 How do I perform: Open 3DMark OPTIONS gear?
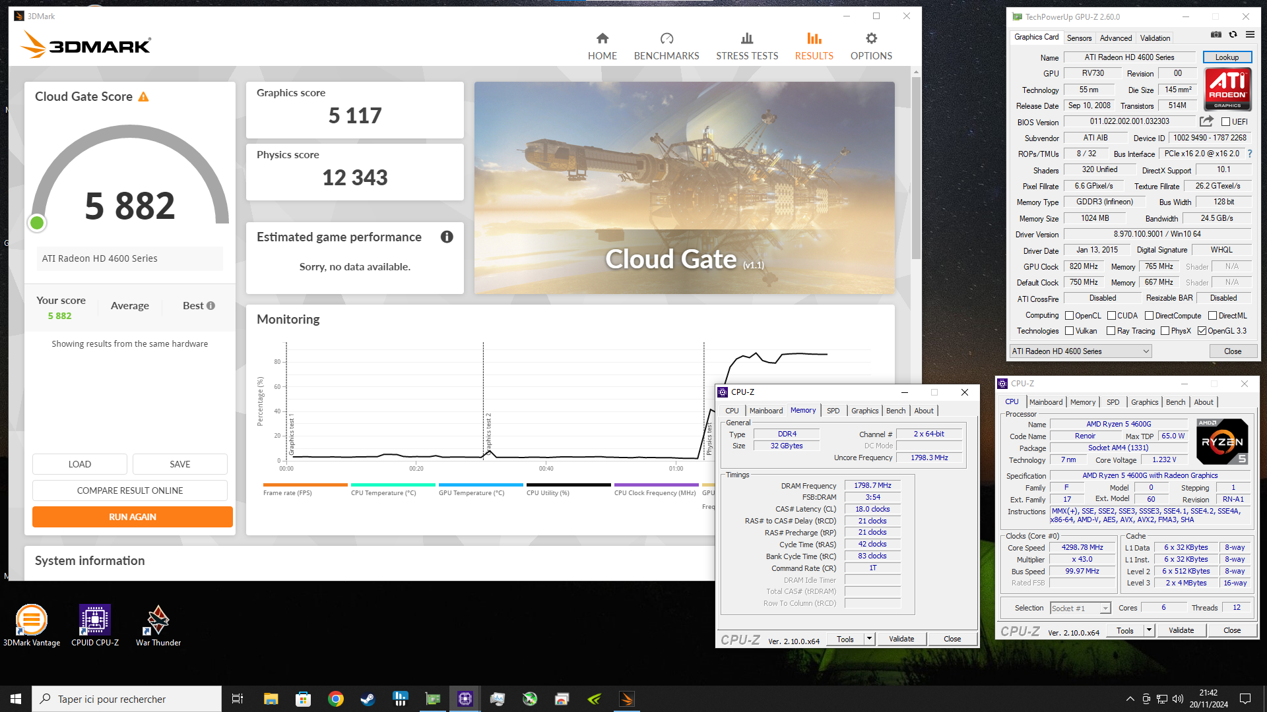[x=871, y=47]
